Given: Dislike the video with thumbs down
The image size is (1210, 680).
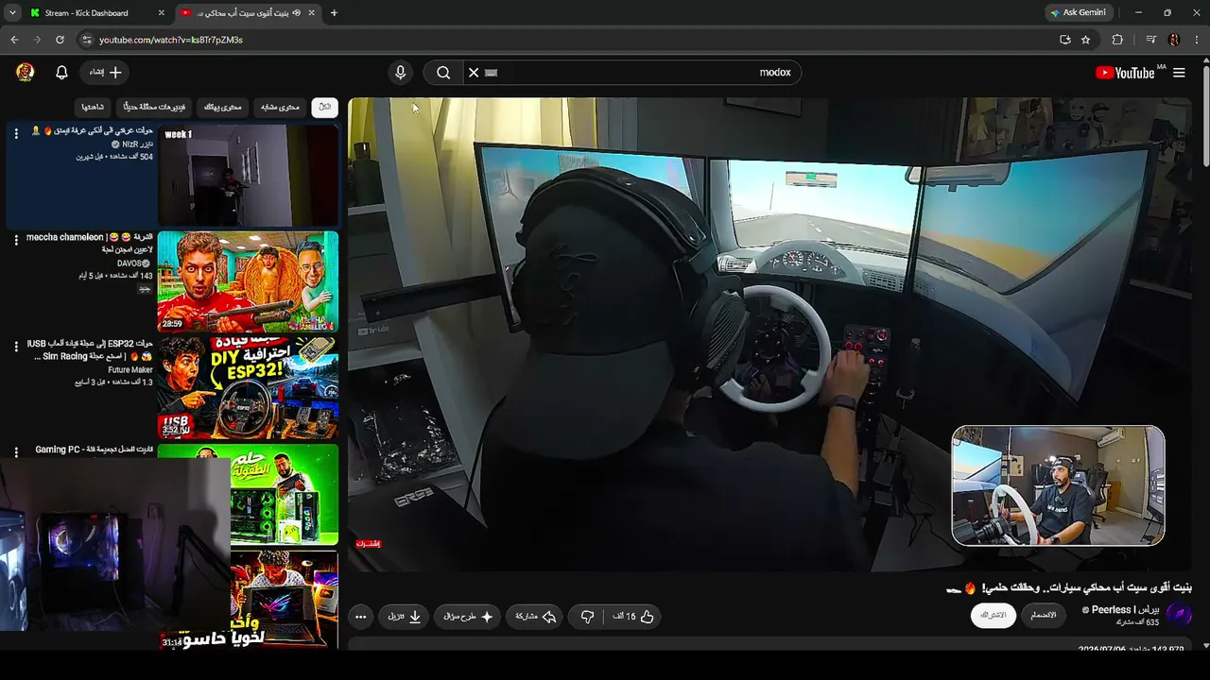Looking at the screenshot, I should point(587,617).
